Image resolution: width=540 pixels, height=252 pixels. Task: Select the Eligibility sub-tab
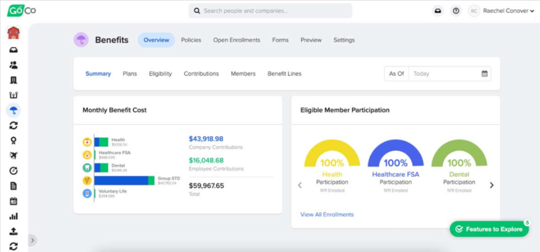tap(161, 74)
